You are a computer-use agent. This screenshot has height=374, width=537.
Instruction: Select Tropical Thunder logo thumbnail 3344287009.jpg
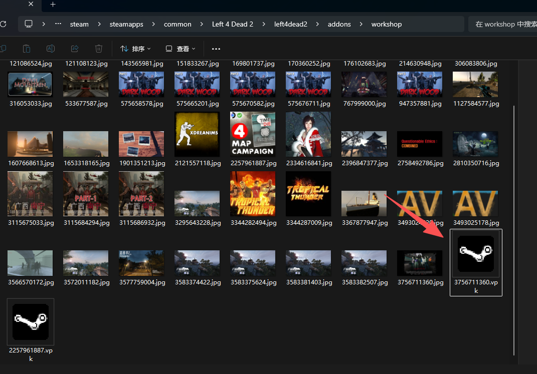tap(308, 194)
